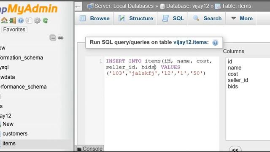
Task: Click inside the SQL query editor
Action: click(x=162, y=103)
